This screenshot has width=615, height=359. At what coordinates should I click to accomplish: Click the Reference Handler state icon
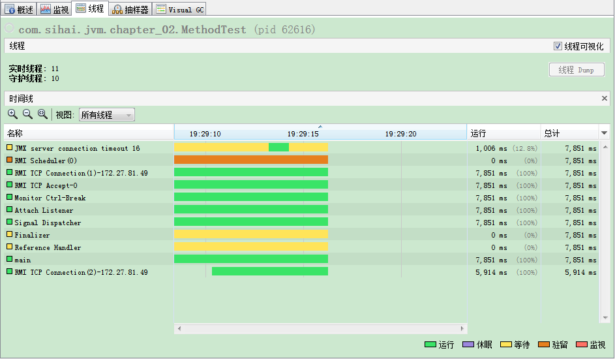tap(9, 247)
